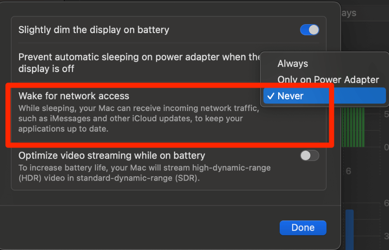Click the Wake for network access label
Screen dimensions: 389x250
[74, 96]
